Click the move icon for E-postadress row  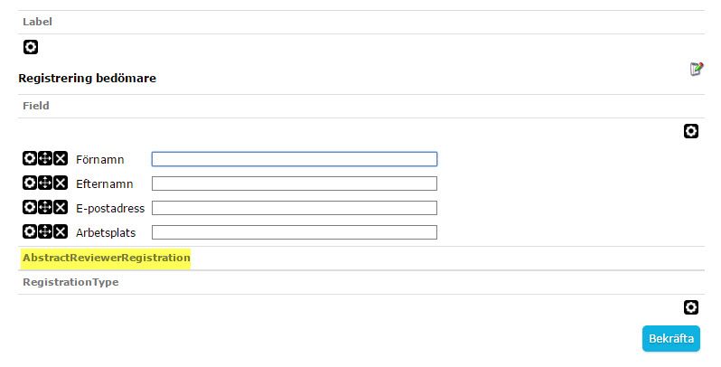[45, 207]
